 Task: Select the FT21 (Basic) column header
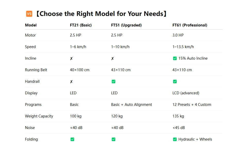pyautogui.click(x=81, y=25)
